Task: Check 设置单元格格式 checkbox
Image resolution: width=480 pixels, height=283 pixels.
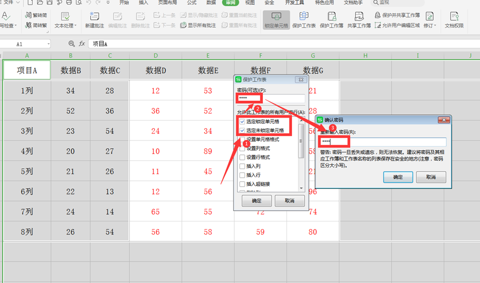Action: click(242, 139)
